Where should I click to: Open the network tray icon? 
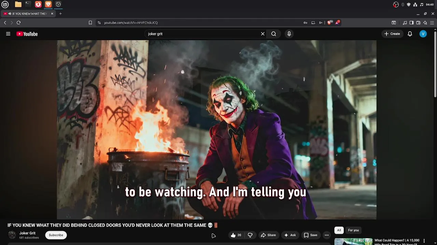click(x=415, y=4)
